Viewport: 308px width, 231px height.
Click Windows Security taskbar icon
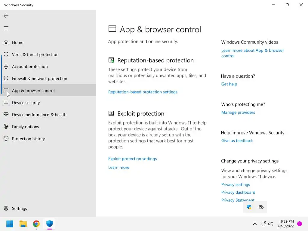(x=50, y=224)
